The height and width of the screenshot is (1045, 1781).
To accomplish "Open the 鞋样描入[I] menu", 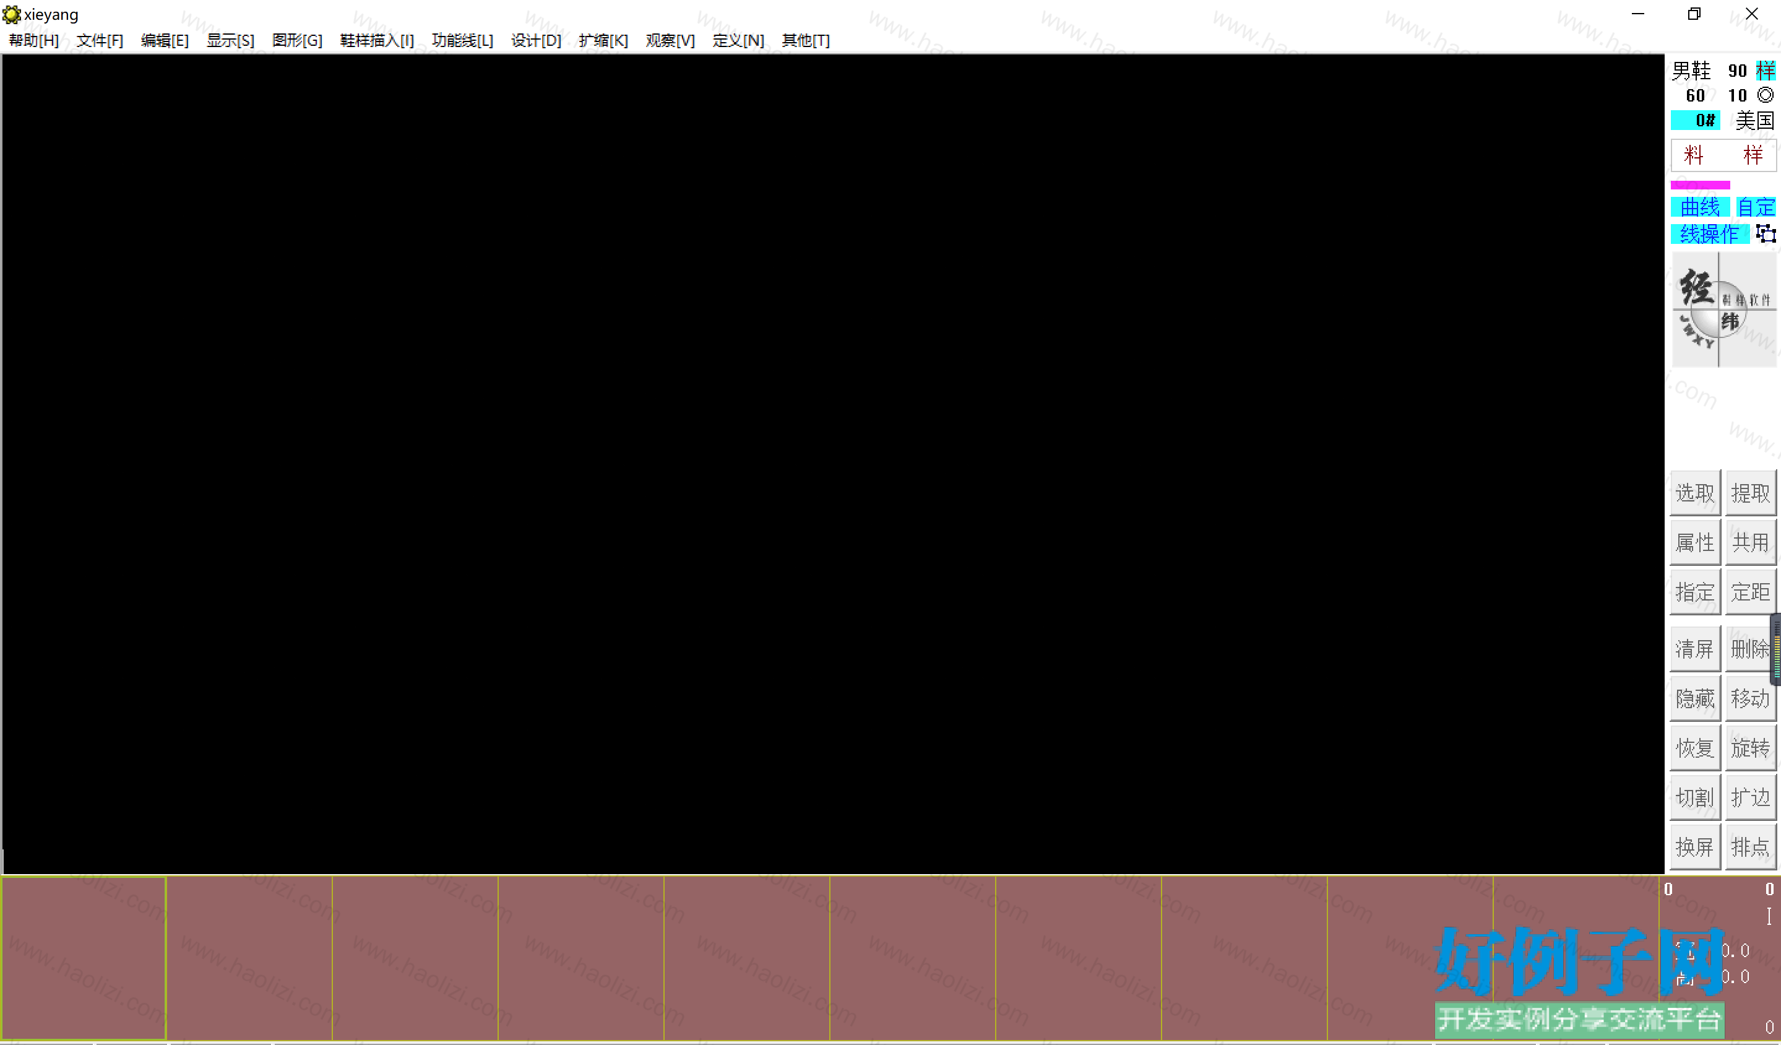I will pos(377,40).
